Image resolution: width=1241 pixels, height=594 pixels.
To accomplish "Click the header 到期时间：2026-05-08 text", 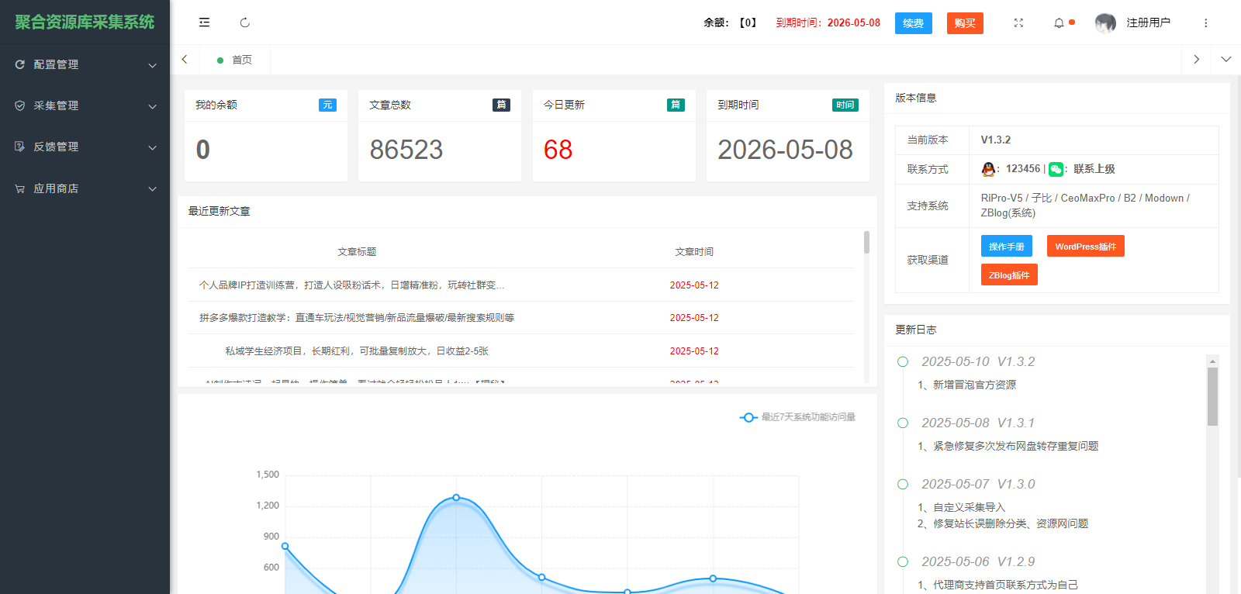I will [x=828, y=22].
